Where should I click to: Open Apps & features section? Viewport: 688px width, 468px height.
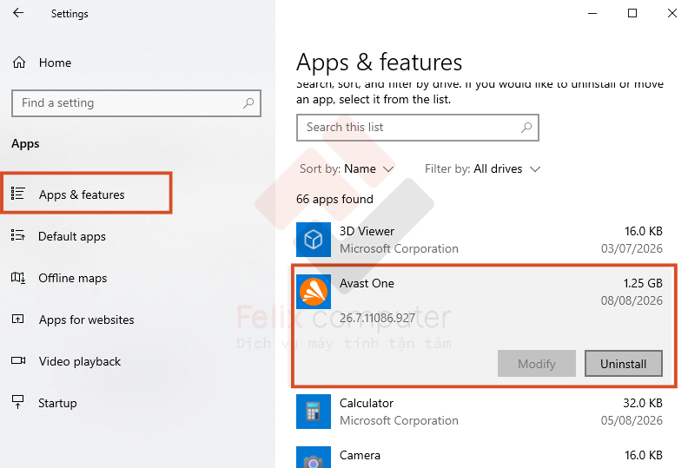pyautogui.click(x=87, y=194)
